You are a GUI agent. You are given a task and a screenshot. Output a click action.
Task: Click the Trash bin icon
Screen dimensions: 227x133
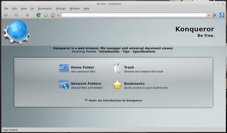pyautogui.click(x=117, y=68)
